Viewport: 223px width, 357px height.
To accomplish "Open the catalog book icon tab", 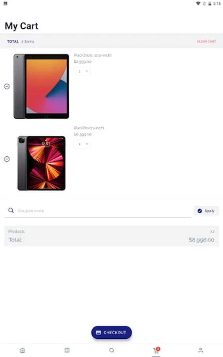I will (67, 350).
